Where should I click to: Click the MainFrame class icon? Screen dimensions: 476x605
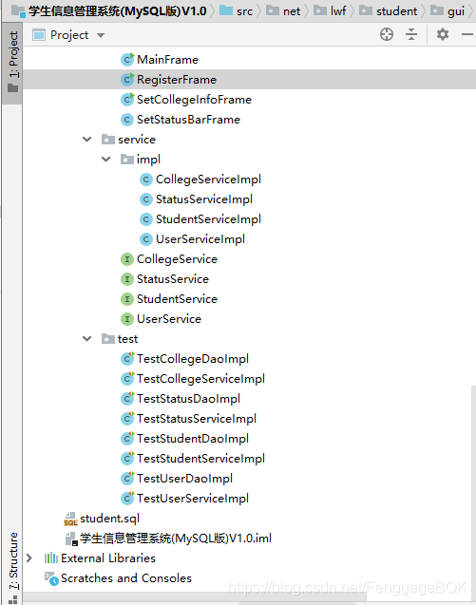(x=127, y=60)
